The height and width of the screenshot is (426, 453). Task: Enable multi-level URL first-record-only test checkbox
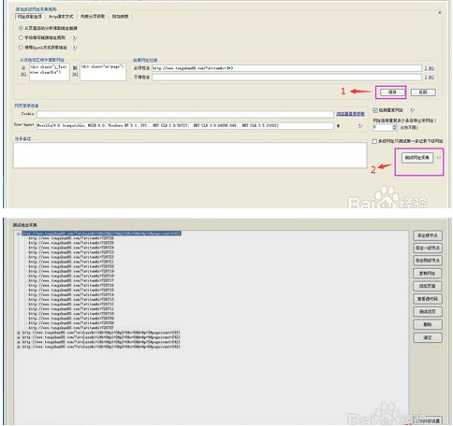pyautogui.click(x=374, y=141)
